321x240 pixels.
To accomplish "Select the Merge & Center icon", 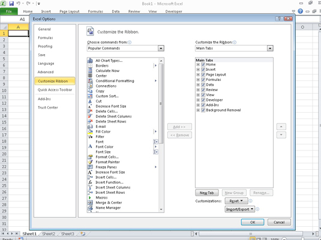I will coord(90,203).
